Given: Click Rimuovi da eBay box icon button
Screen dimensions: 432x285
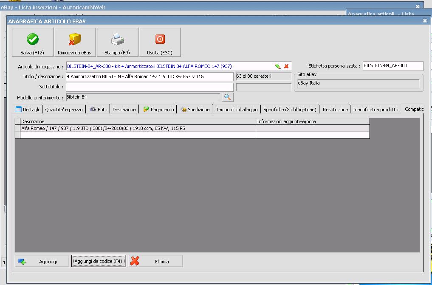Looking at the screenshot, I should [x=75, y=42].
